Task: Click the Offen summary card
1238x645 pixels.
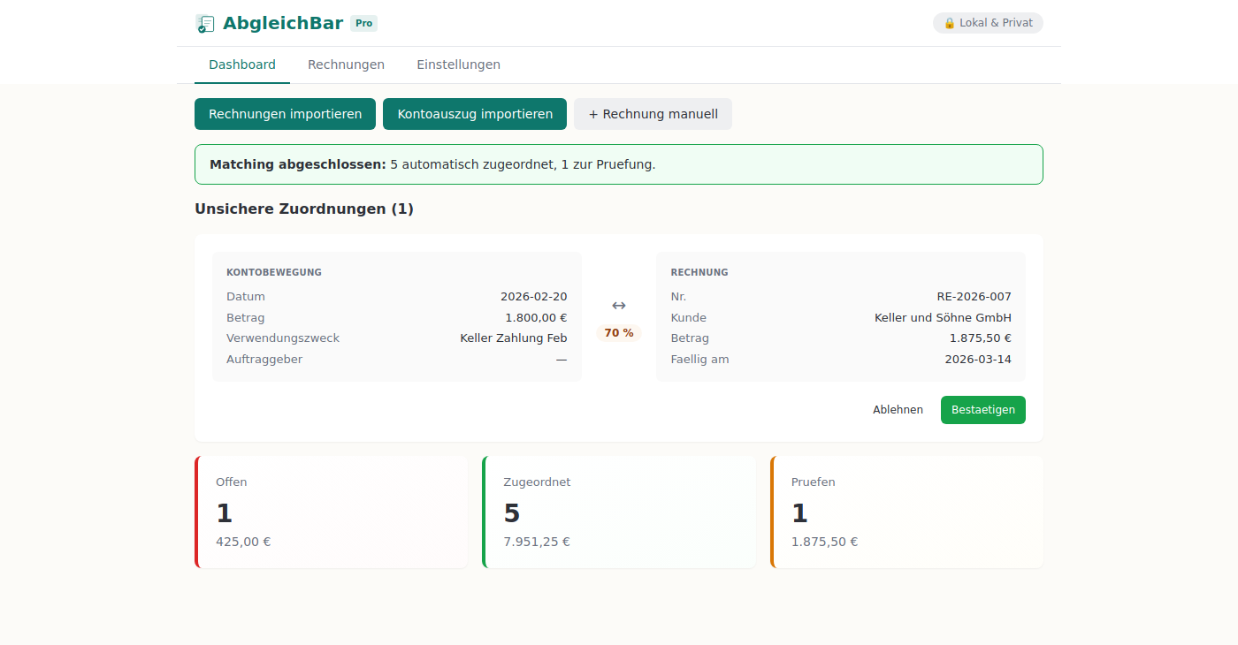Action: [x=332, y=511]
